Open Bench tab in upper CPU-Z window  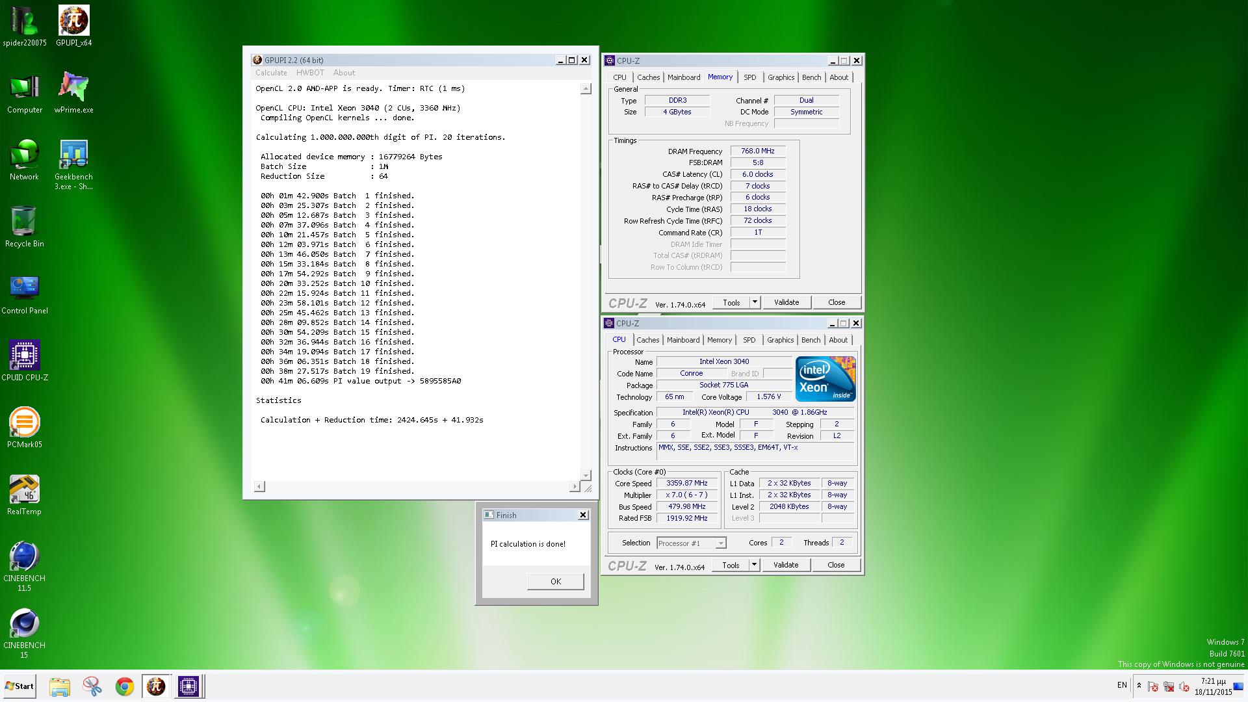tap(811, 77)
